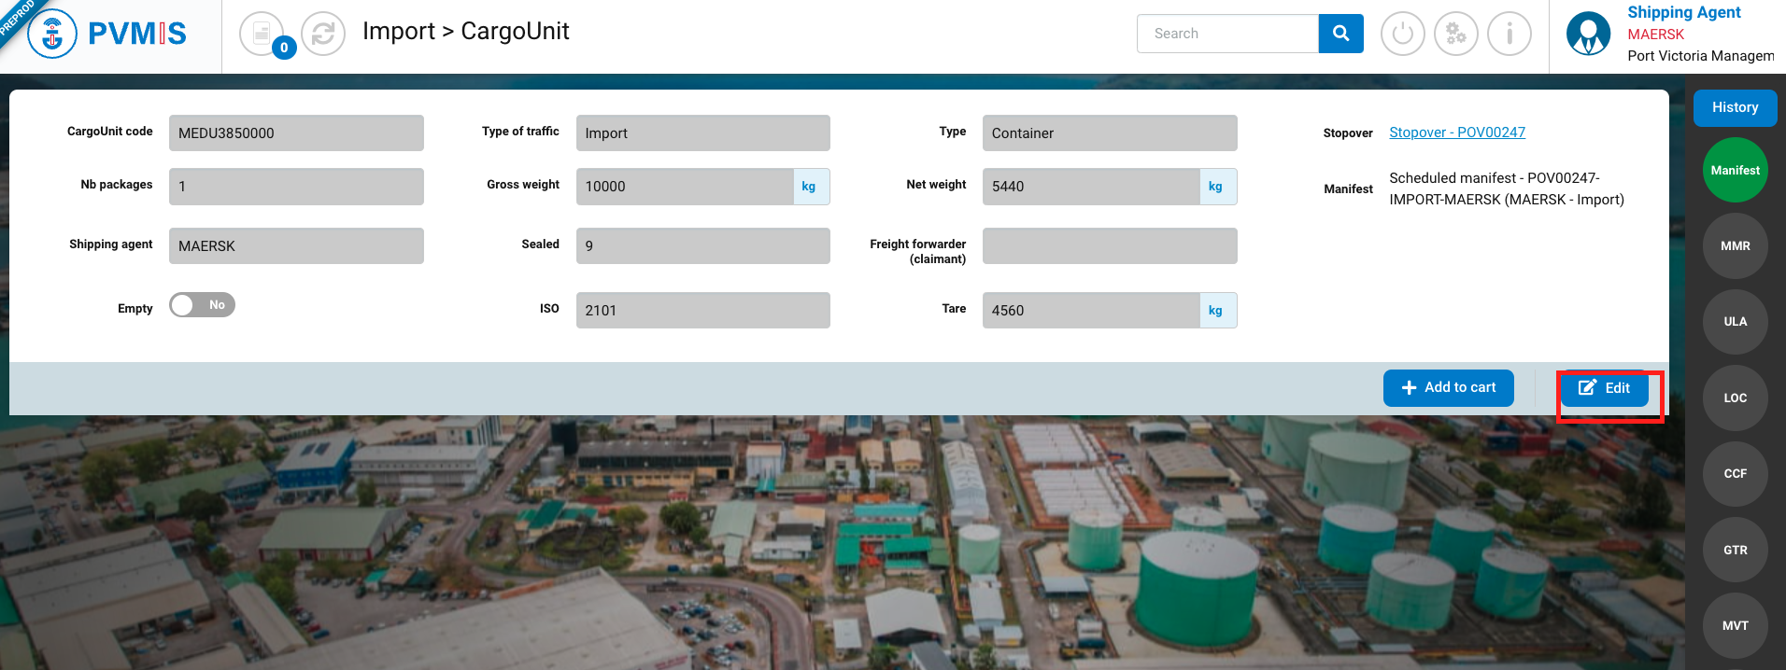Click the PVMIS anchor logo
The height and width of the screenshot is (670, 1786).
(x=52, y=35)
